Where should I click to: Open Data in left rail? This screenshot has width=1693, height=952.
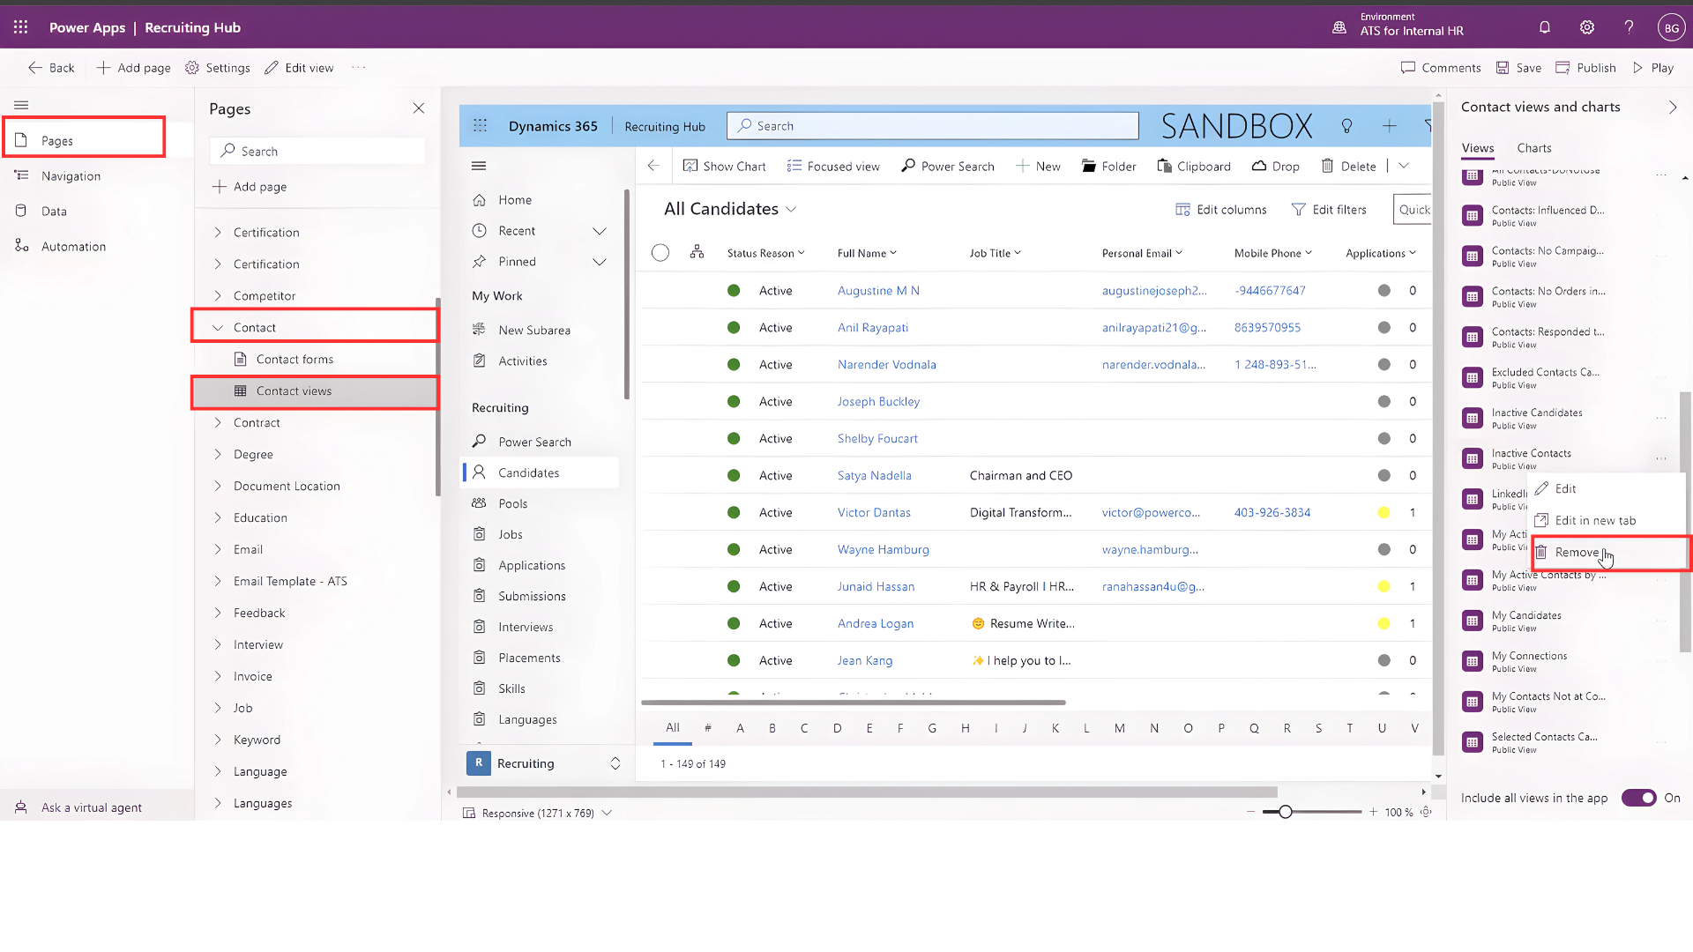tap(54, 212)
